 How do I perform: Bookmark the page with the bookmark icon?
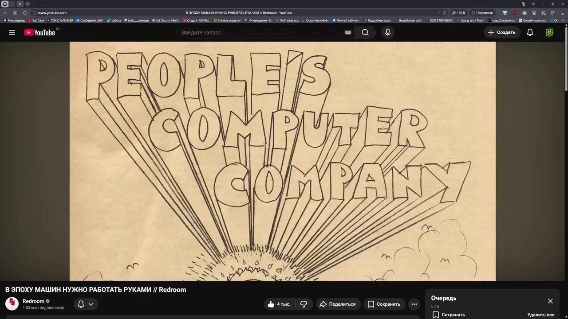[x=444, y=13]
